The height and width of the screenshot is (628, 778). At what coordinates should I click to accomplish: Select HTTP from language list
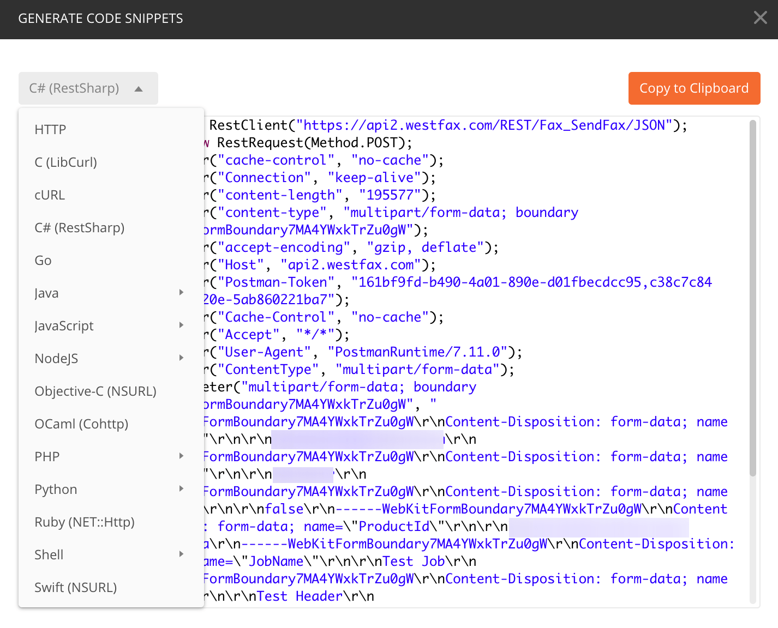click(50, 130)
